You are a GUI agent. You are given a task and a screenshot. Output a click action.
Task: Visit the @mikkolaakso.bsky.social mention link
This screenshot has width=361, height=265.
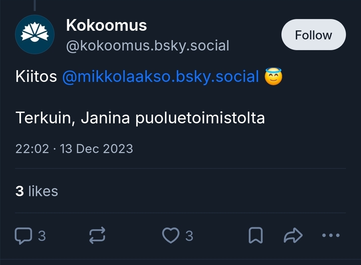(x=160, y=77)
